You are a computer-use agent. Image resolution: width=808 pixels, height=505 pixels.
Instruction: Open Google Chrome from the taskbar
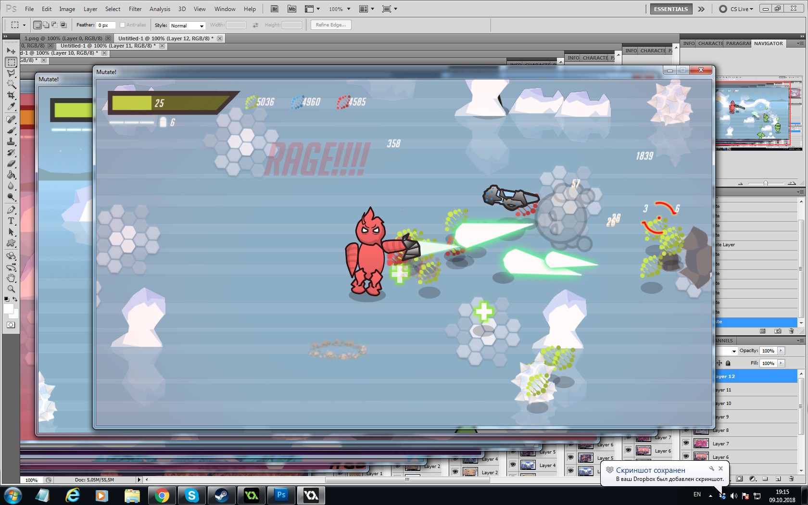(162, 495)
